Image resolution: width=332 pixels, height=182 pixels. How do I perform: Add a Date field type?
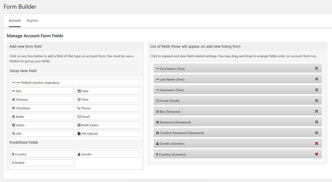click(108, 91)
